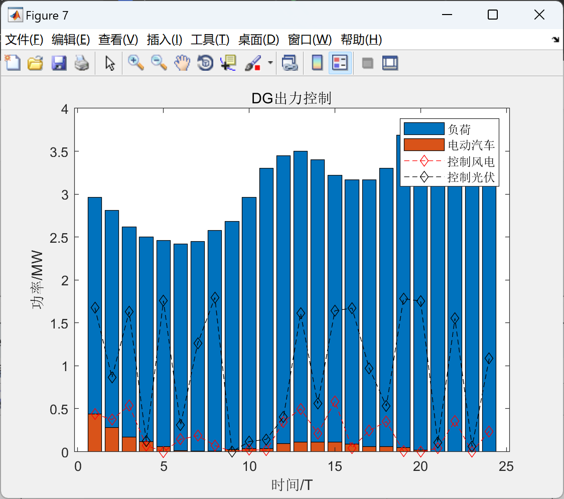Click the dock figure arrow at menu right

(x=556, y=40)
